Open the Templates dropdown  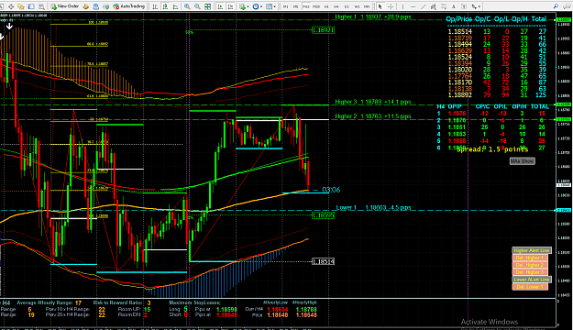(270, 6)
